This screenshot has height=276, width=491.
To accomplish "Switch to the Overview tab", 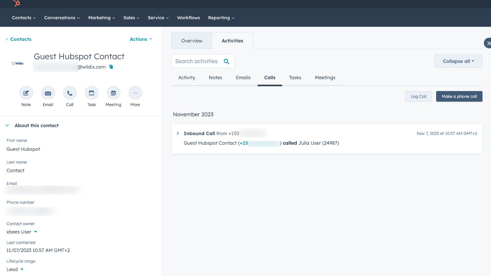I will point(192,41).
